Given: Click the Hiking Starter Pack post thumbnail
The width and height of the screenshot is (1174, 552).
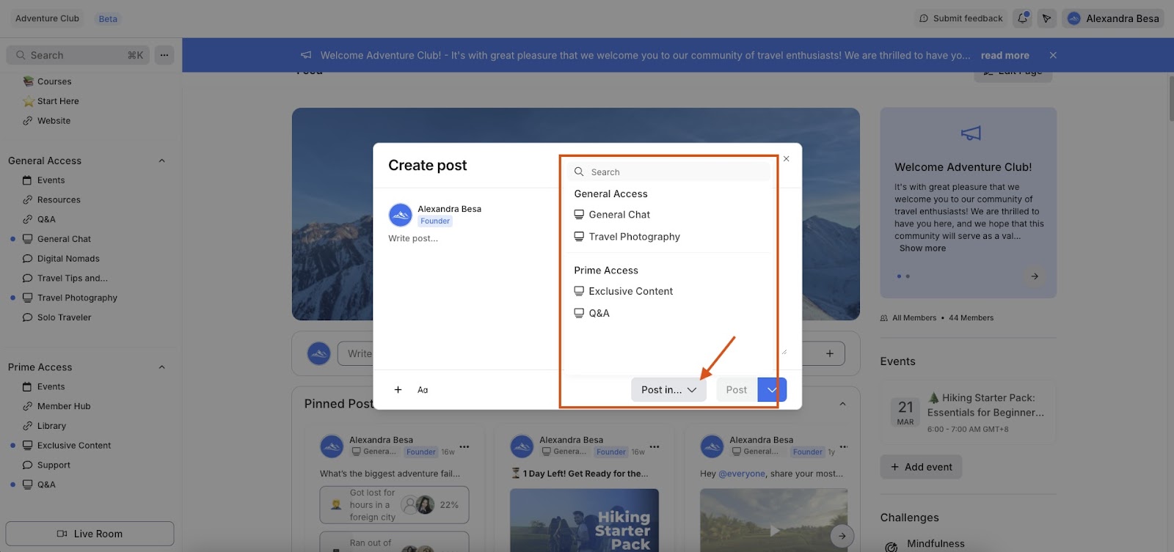Looking at the screenshot, I should pos(584,520).
